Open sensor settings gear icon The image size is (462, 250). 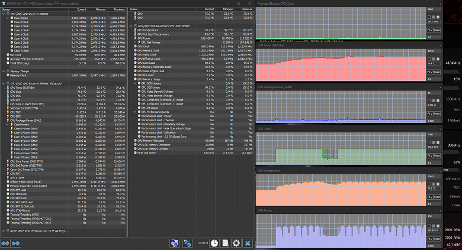236,243
